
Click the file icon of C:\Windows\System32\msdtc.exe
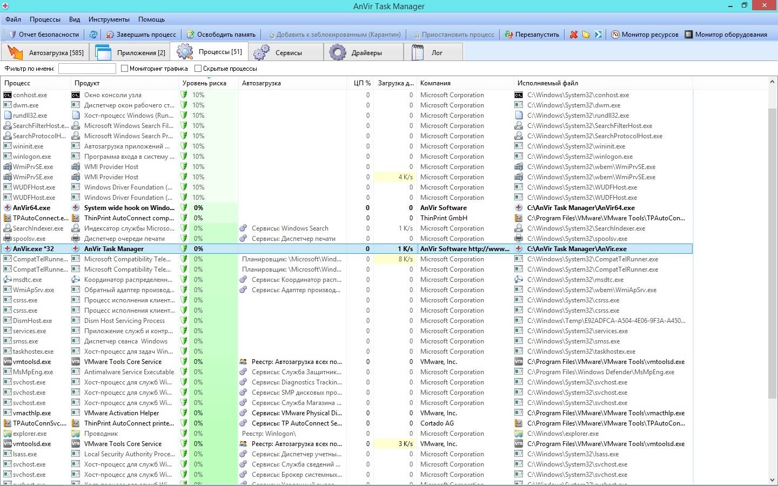519,280
